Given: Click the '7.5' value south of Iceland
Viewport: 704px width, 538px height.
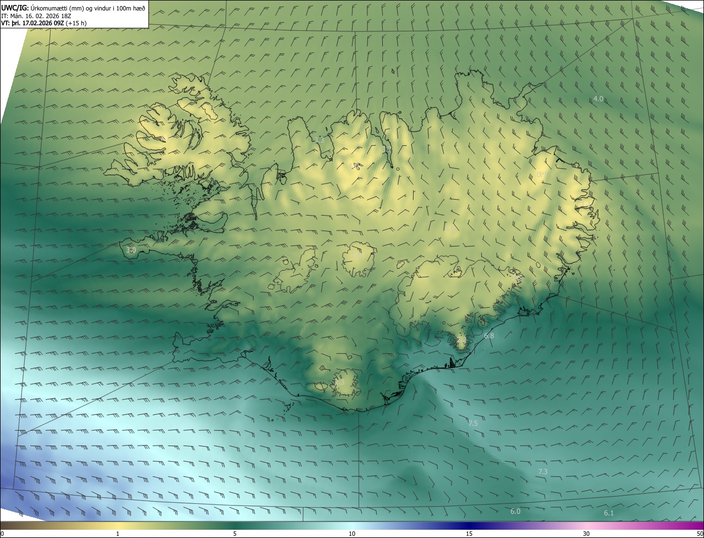Looking at the screenshot, I should (473, 423).
